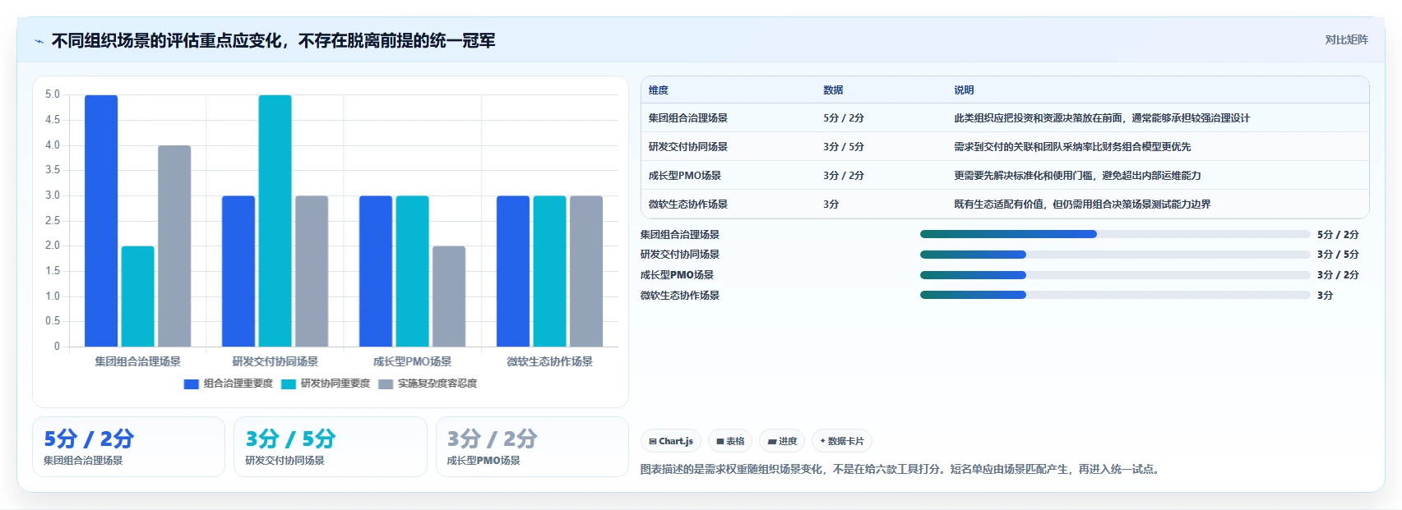Screen dimensions: 1402x510
Task: Click the blue bar for 微软生态协作场景
Action: coord(513,271)
